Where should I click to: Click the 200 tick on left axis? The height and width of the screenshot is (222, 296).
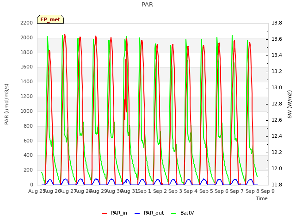tap(28, 170)
